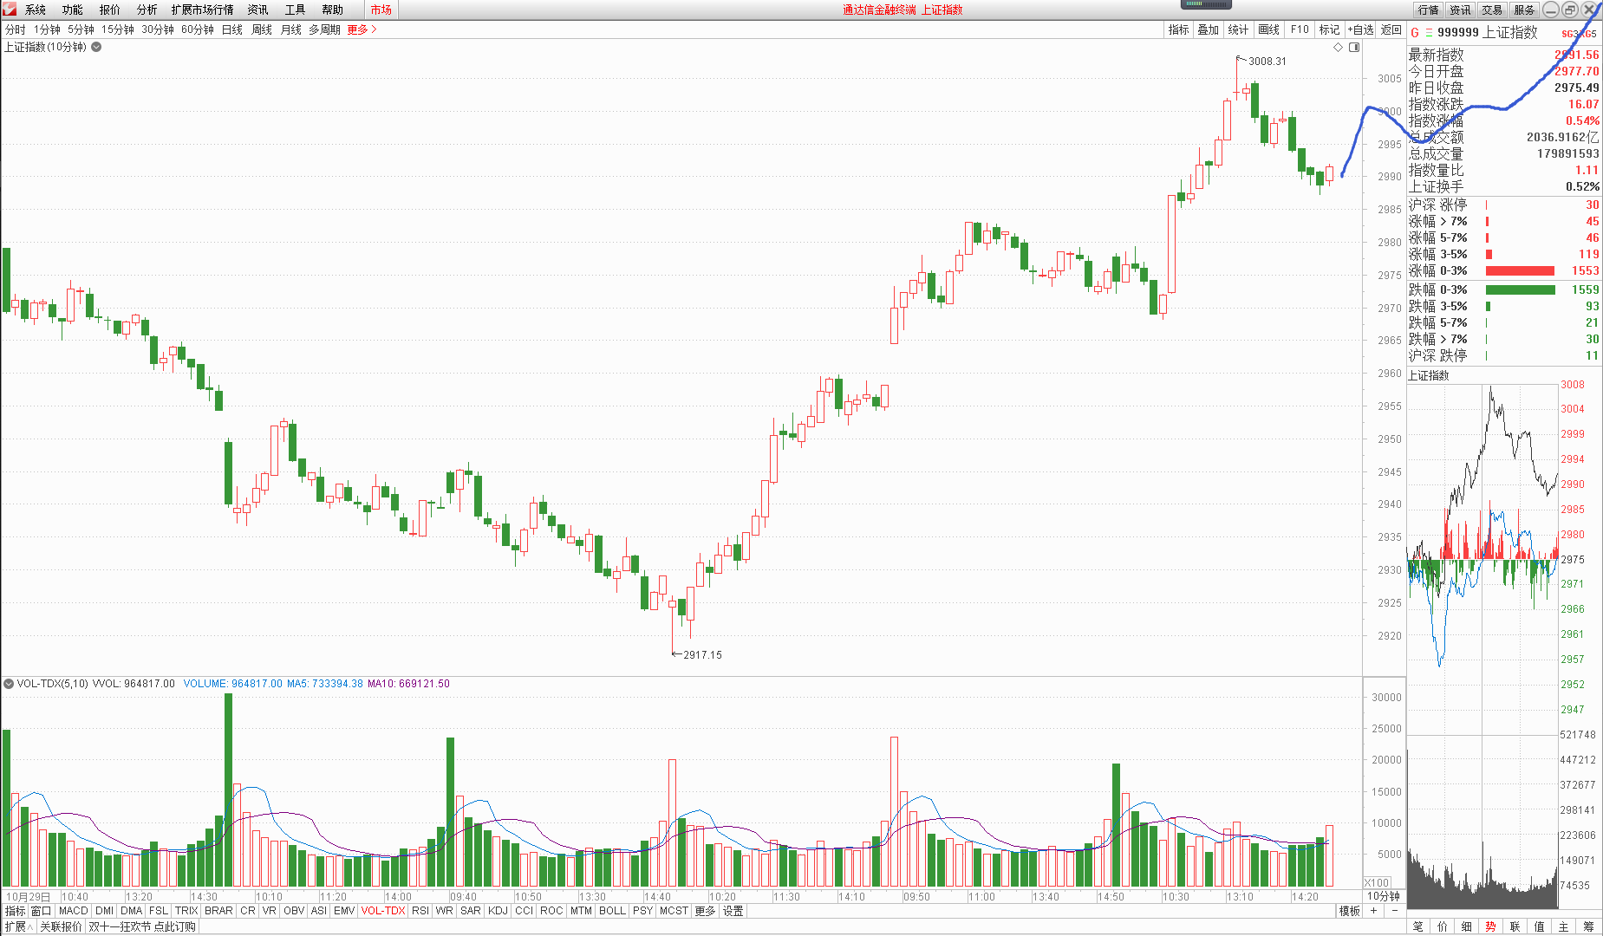Click the red G icon beside 999999
Viewport: 1603px width, 936px height.
coord(1415,33)
